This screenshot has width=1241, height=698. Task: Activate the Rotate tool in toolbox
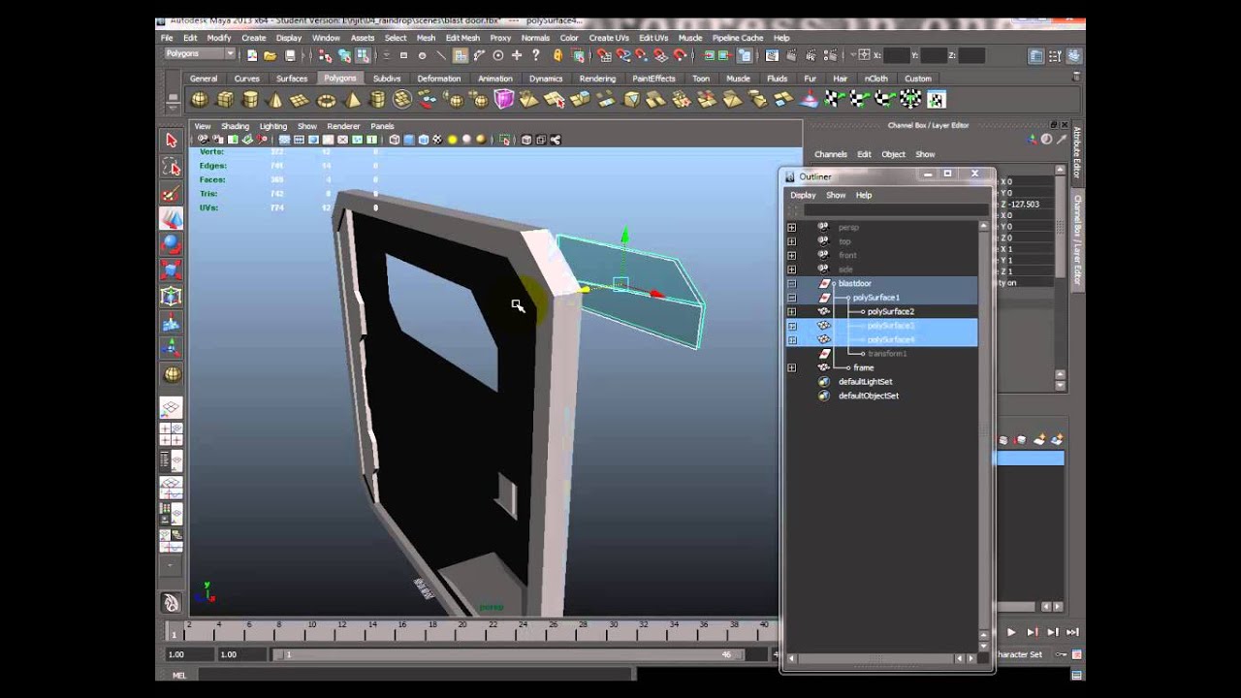pos(172,243)
